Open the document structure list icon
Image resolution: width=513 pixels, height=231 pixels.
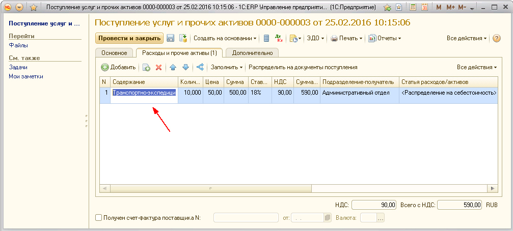[x=266, y=38]
